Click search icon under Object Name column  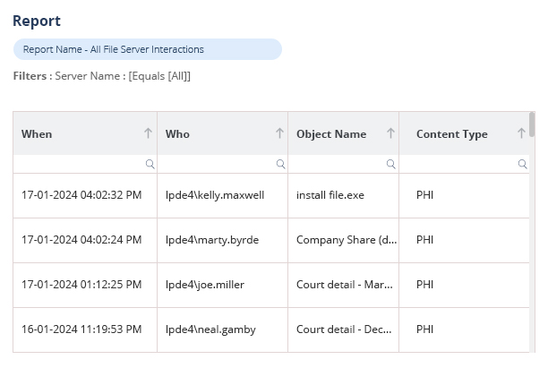coord(391,165)
